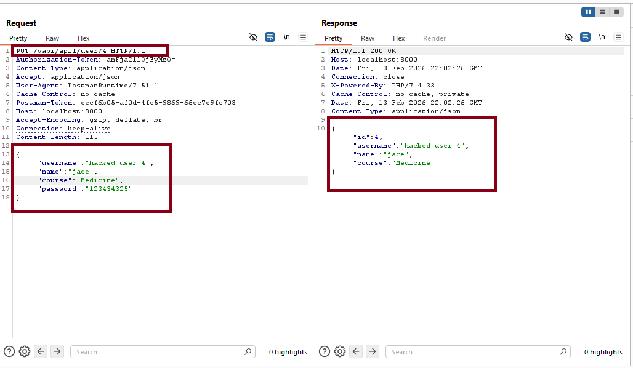Select tabbed single-panel layout icon

(x=616, y=12)
